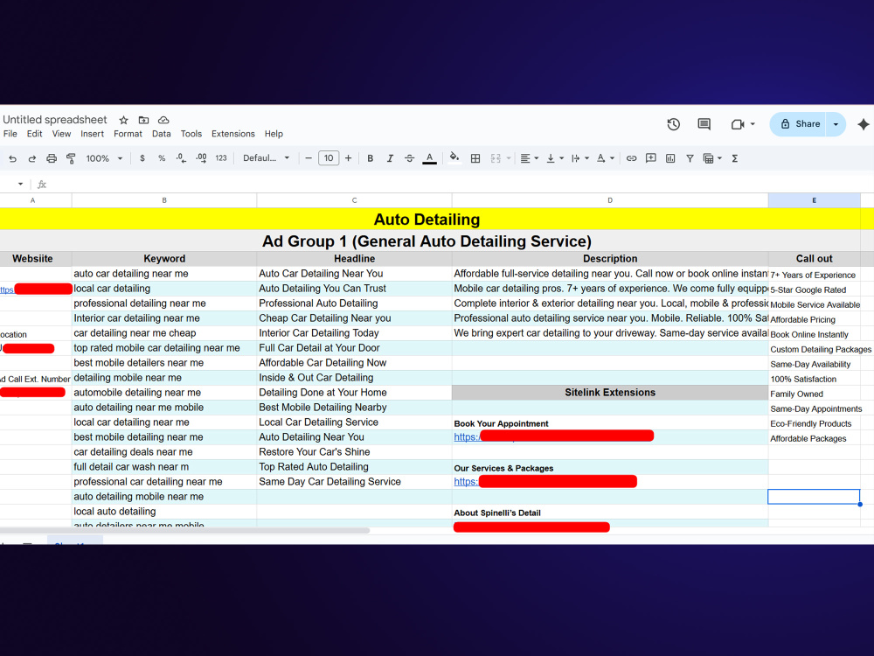Screen dimensions: 874x656
Task: Star the Untitled spreadsheet
Action: click(124, 120)
